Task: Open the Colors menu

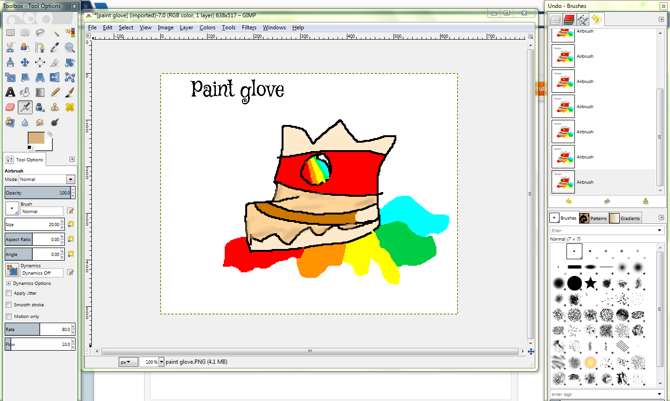Action: click(207, 28)
